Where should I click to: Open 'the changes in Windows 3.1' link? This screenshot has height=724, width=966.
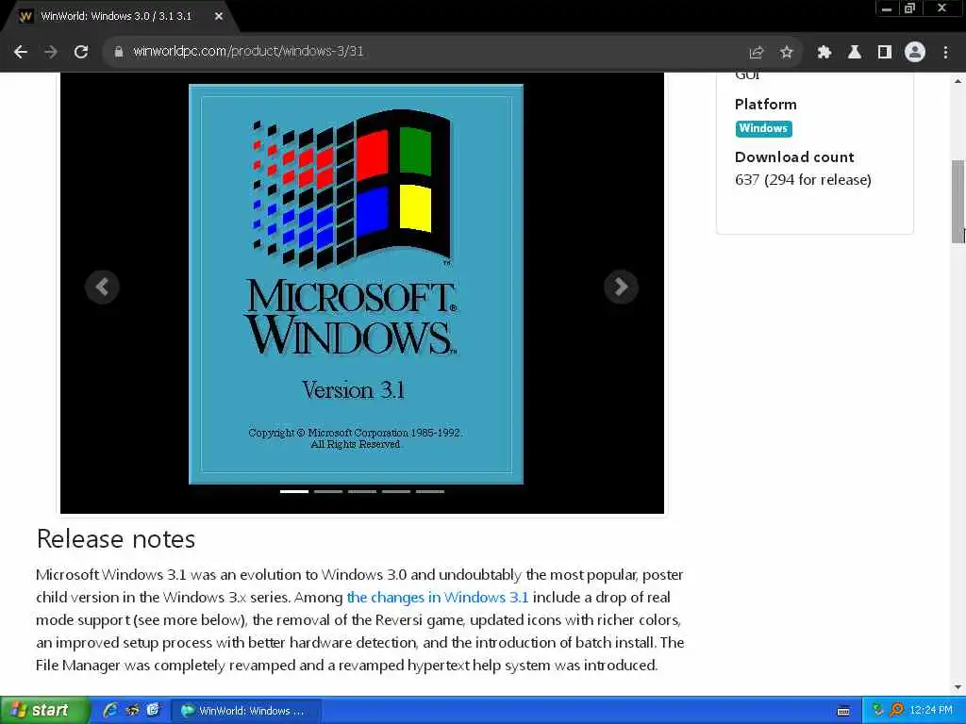pos(438,597)
